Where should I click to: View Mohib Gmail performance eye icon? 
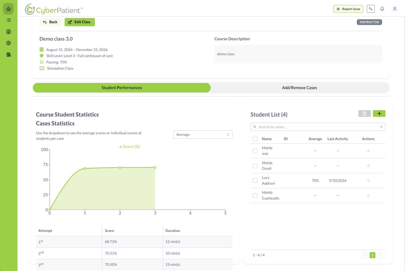click(368, 166)
